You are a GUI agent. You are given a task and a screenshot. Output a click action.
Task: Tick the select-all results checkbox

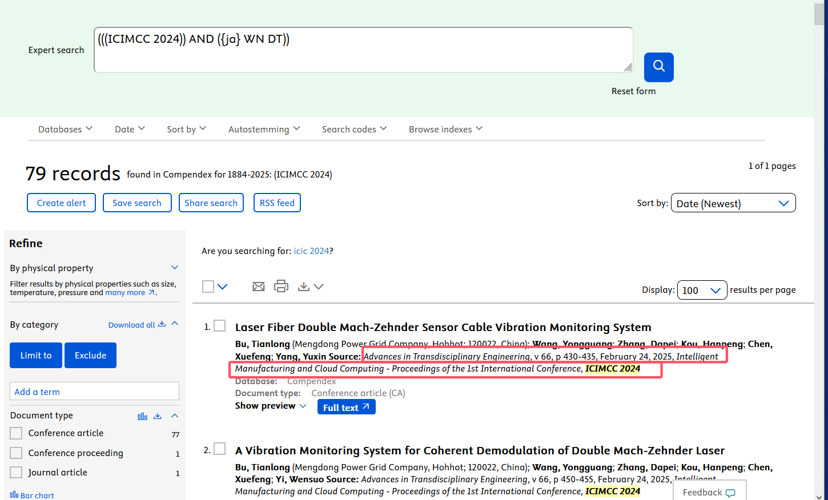(x=208, y=287)
